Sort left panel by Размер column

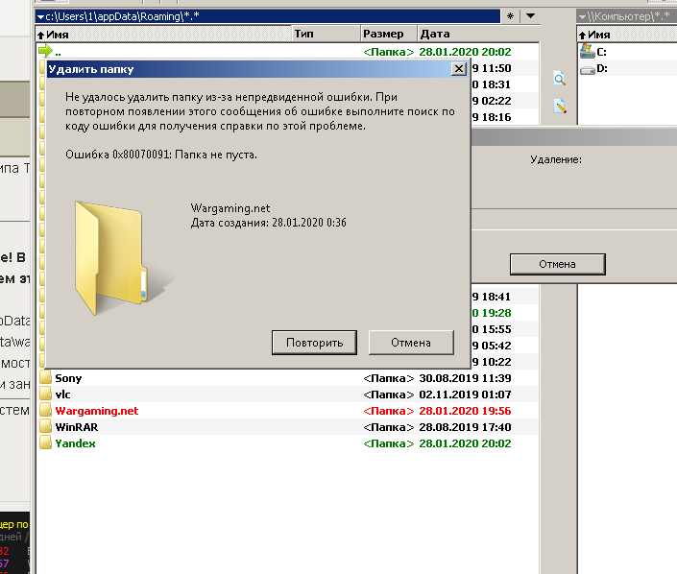coord(389,35)
